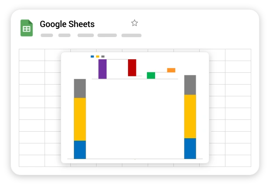Star the document with the star icon

point(135,23)
